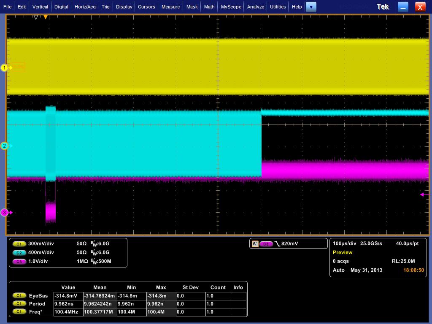Click the C1 badge beside the EyeBas measurement
The image size is (432, 324).
click(19, 296)
